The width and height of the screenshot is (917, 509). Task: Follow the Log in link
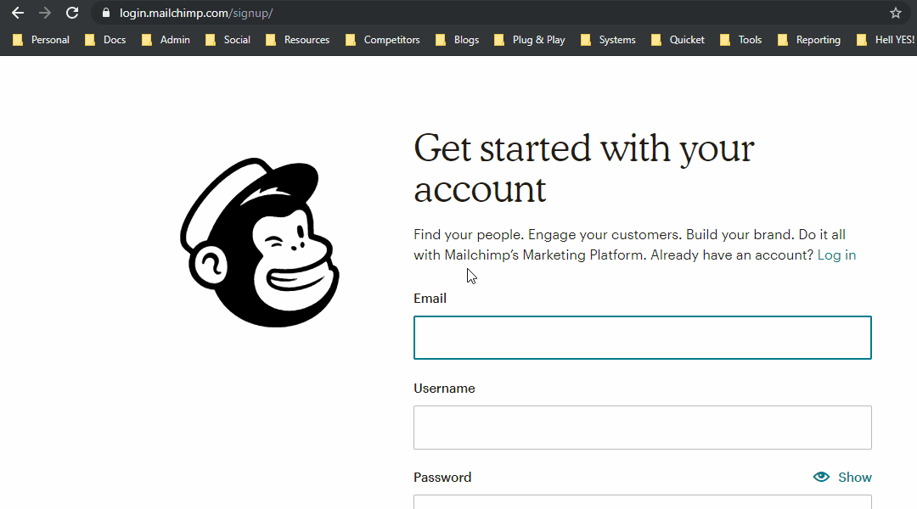click(x=836, y=255)
